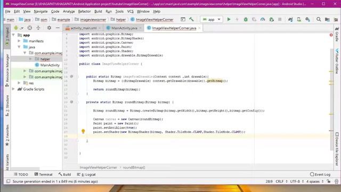Open the UTF-8 encoding selector
The width and height of the screenshot is (341, 192).
tap(297, 181)
